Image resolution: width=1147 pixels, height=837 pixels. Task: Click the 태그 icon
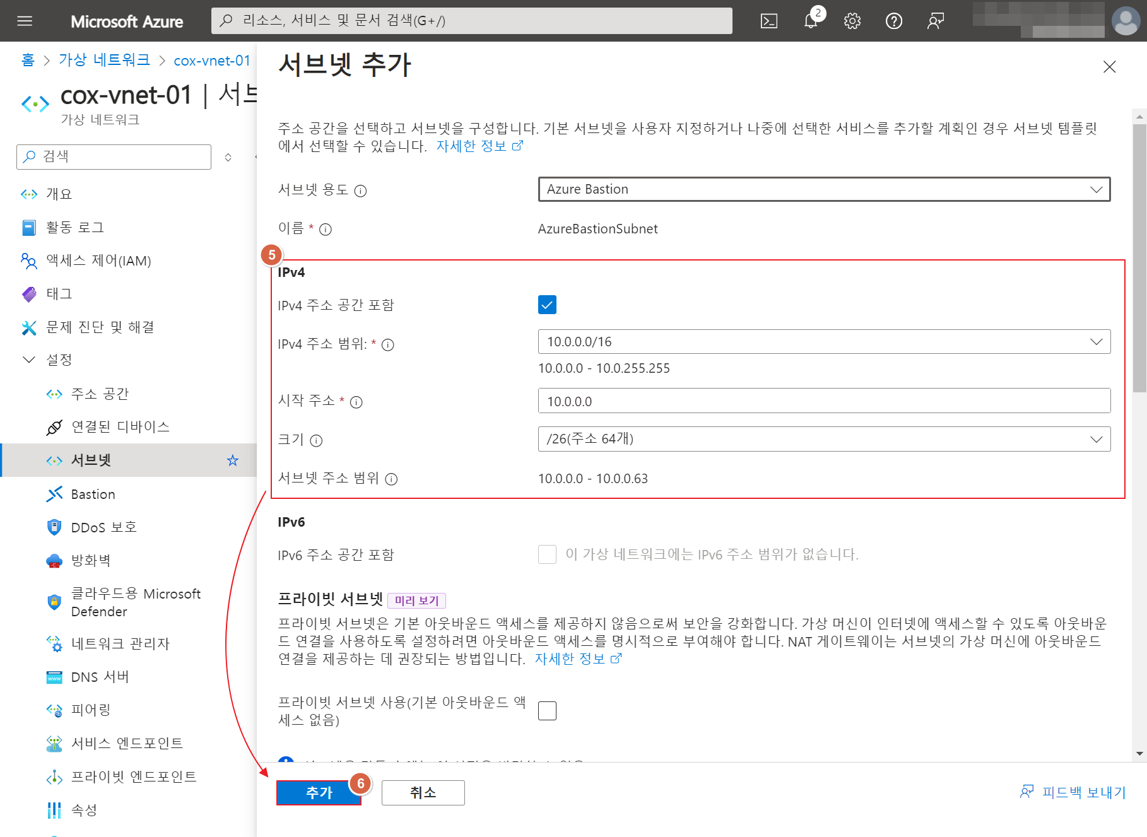pos(29,294)
